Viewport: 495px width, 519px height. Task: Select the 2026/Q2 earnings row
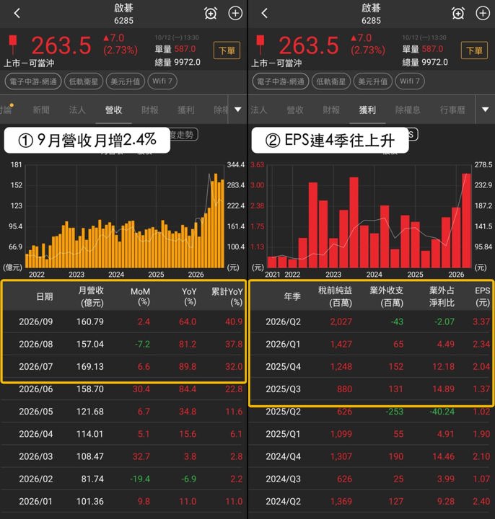[371, 321]
